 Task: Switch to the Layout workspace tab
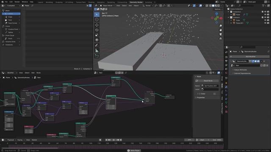41,2
